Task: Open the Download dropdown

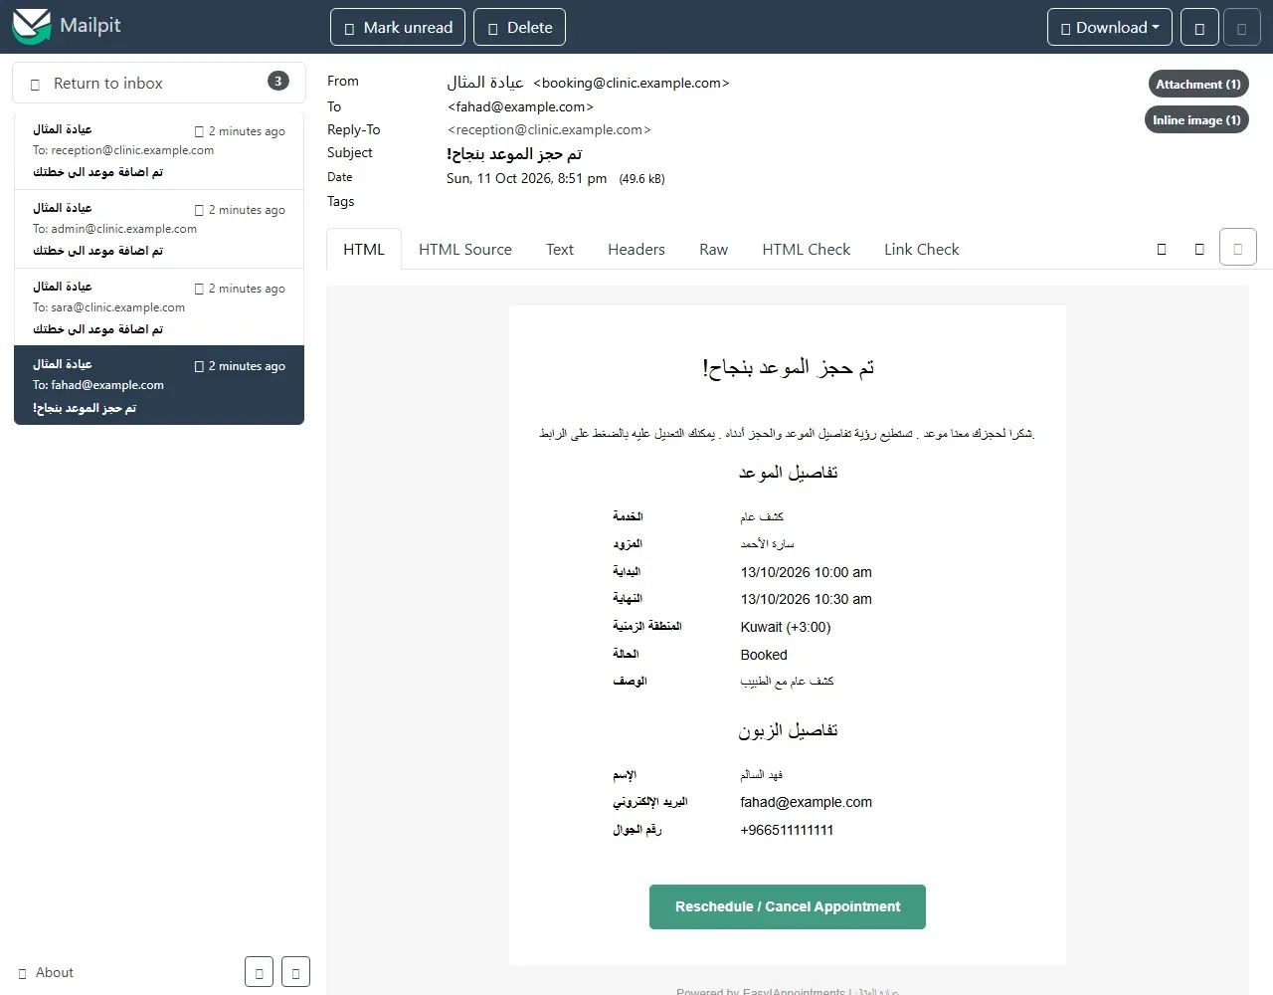Action: point(1110,28)
